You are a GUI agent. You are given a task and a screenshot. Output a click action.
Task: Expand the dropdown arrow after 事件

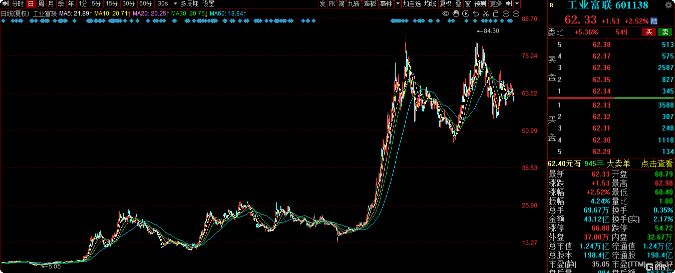tap(398, 4)
